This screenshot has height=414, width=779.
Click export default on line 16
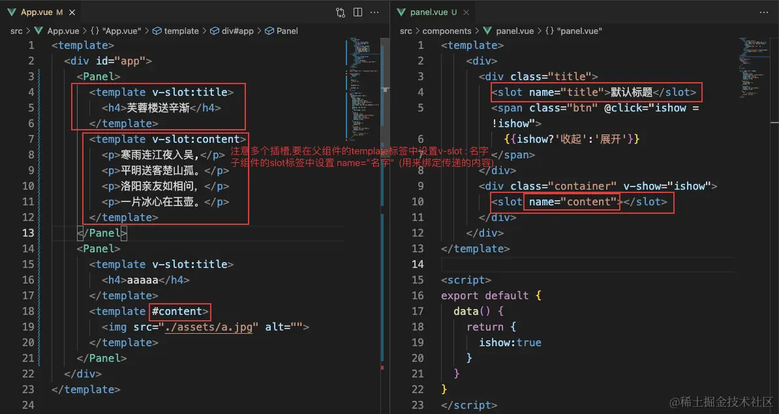tap(485, 295)
